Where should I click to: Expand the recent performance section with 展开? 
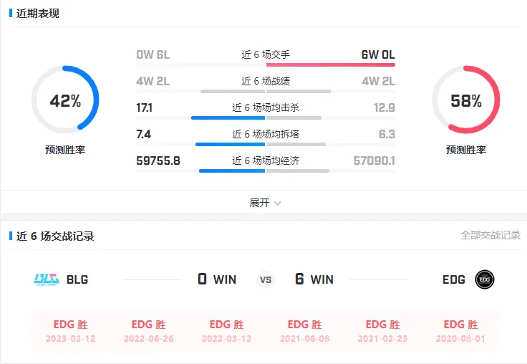259,203
